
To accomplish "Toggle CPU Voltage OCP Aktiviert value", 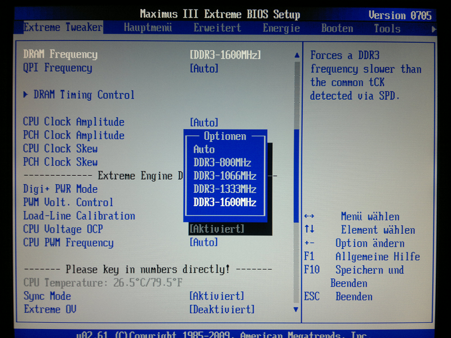I will (x=217, y=229).
